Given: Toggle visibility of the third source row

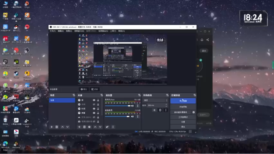Looking at the screenshot, I should pos(94,108).
